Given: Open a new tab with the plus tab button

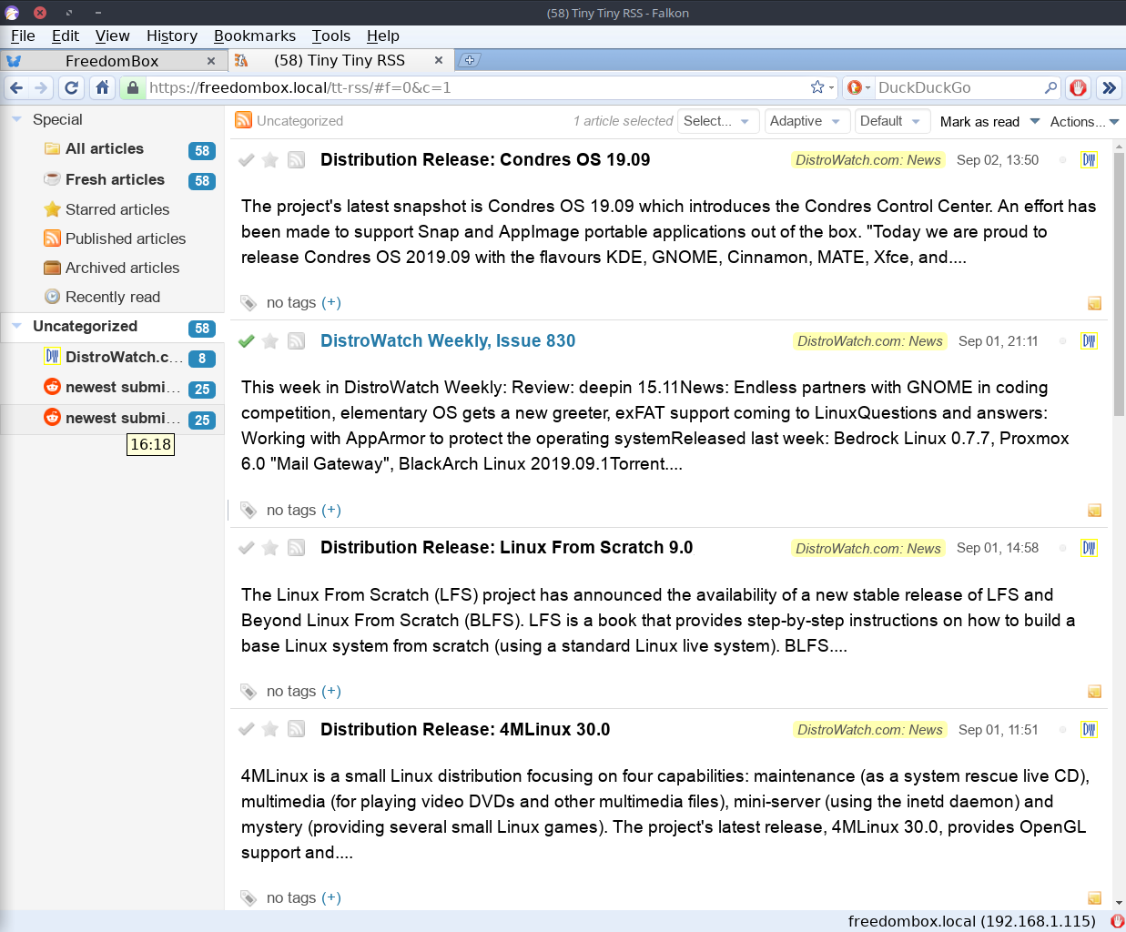Looking at the screenshot, I should (469, 60).
